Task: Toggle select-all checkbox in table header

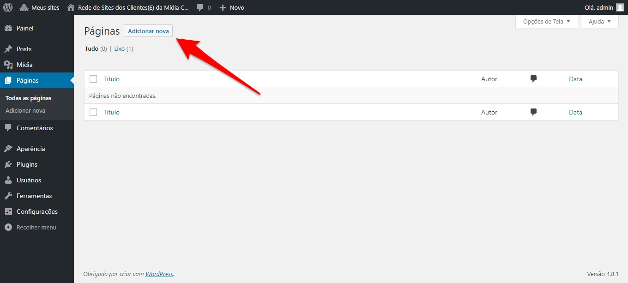Action: (x=93, y=79)
